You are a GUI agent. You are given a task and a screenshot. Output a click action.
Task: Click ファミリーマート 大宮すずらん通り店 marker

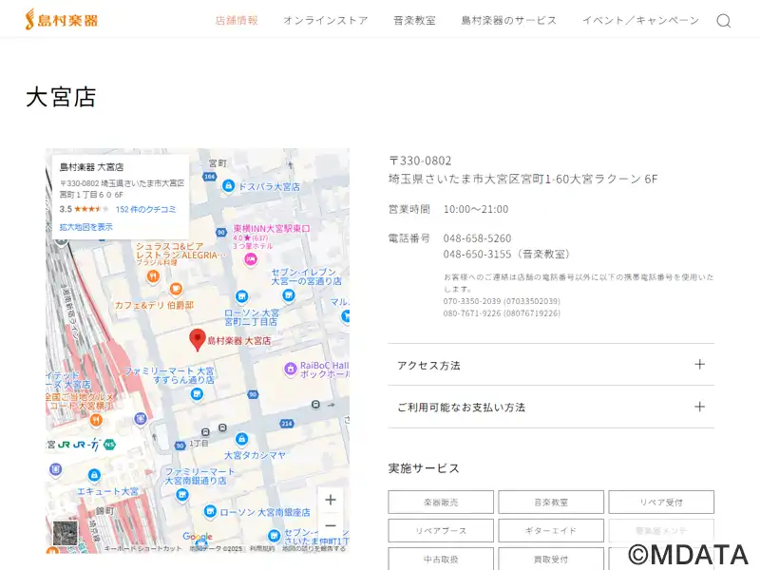click(x=197, y=394)
